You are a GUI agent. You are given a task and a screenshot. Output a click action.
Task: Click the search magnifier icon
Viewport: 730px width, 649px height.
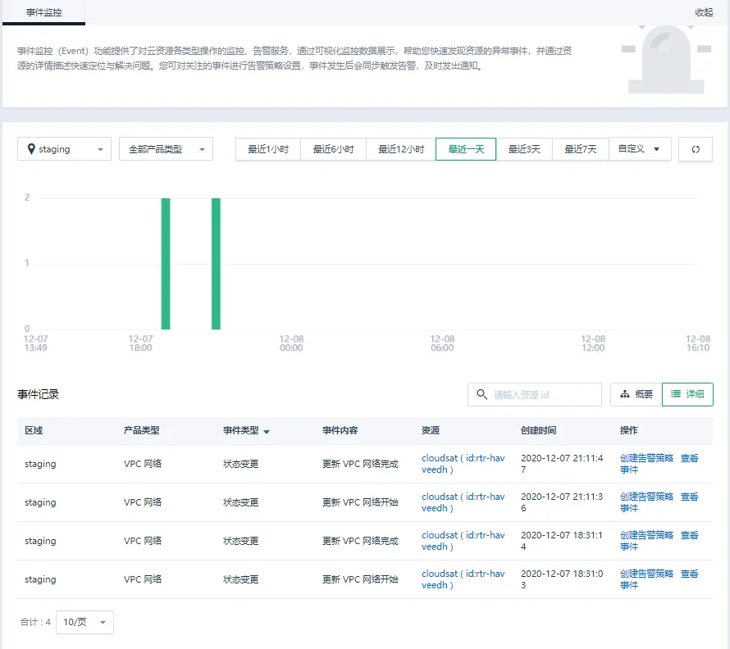tap(481, 394)
